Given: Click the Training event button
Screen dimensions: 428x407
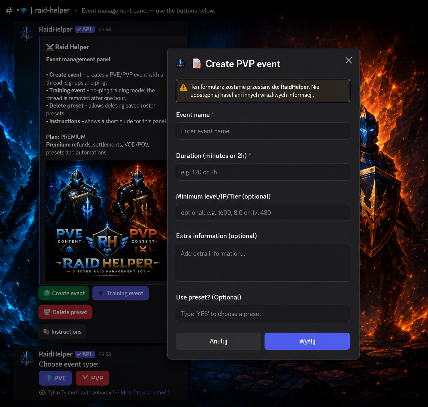Looking at the screenshot, I should pyautogui.click(x=120, y=293).
